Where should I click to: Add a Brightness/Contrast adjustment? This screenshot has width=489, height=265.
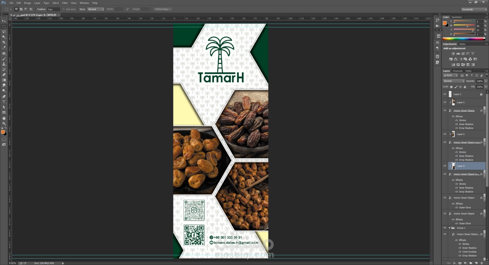coord(453,54)
